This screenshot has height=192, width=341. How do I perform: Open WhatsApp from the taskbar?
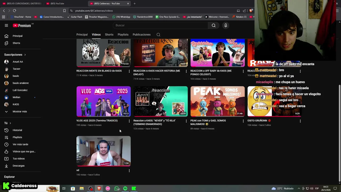point(117,189)
